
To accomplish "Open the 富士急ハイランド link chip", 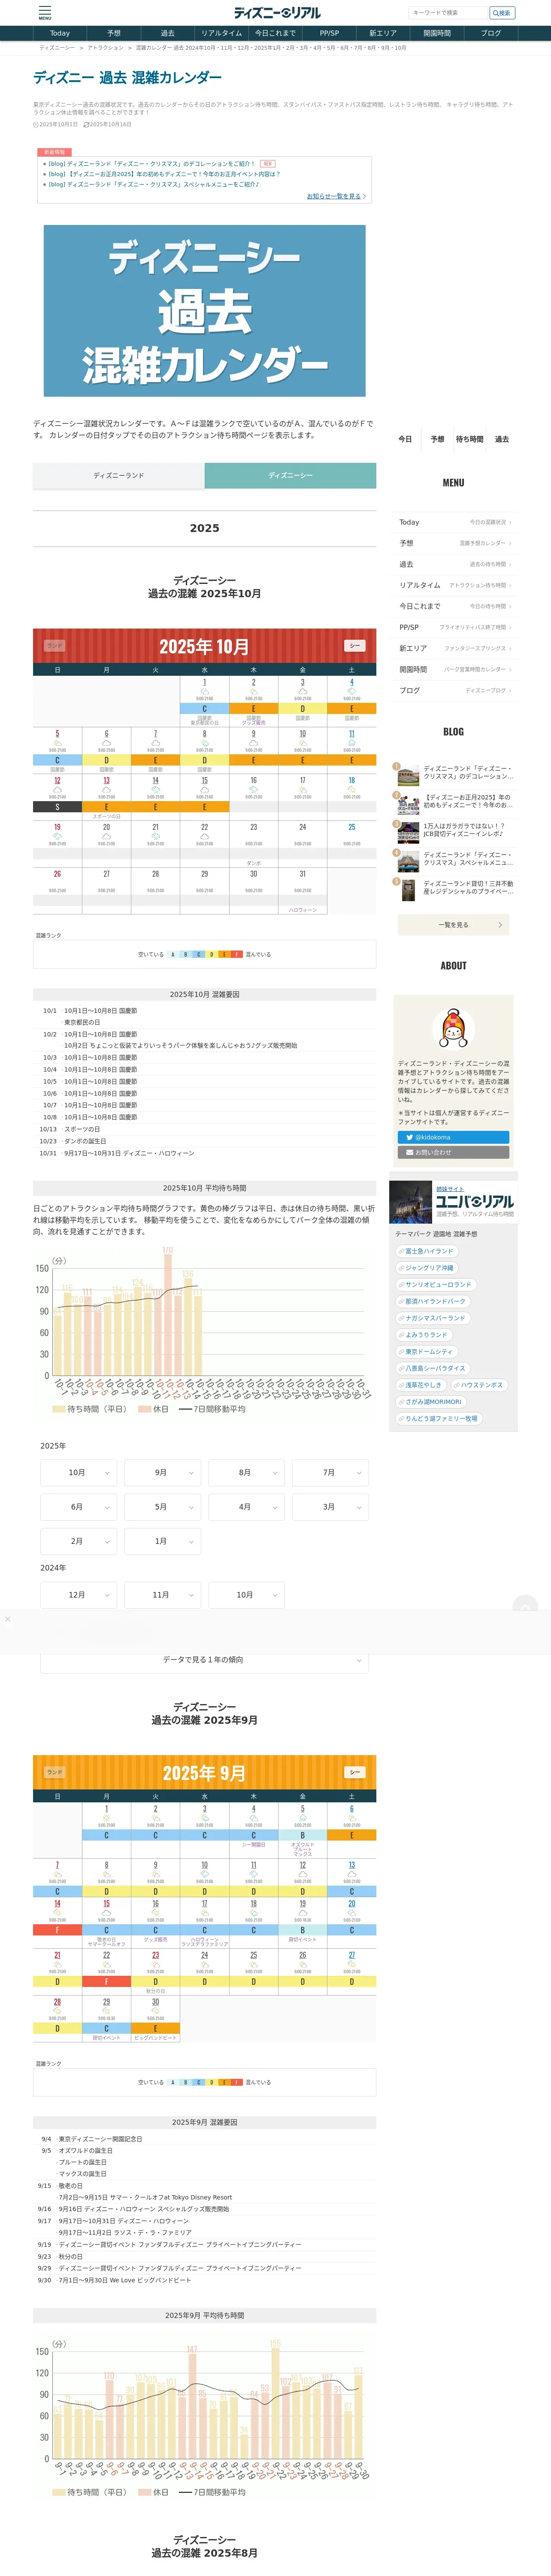I will click(427, 1251).
